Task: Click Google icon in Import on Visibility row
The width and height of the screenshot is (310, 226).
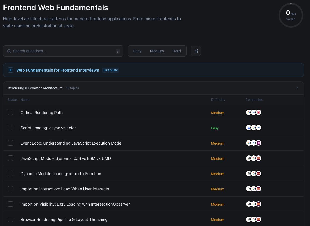Action: 254,204
